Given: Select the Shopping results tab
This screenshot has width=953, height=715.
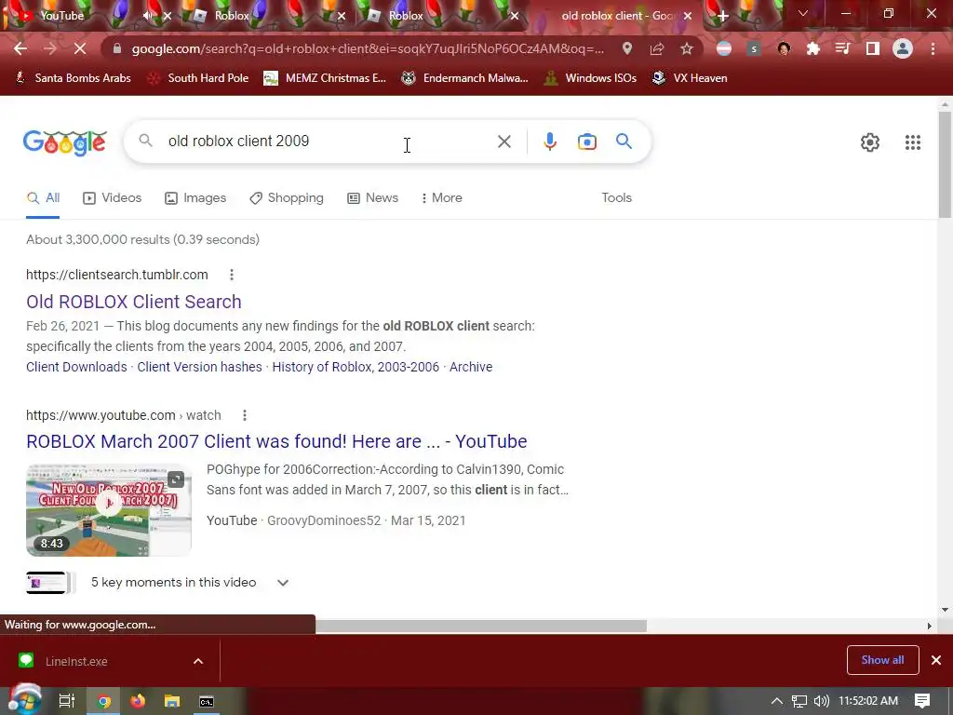Looking at the screenshot, I should click(287, 197).
